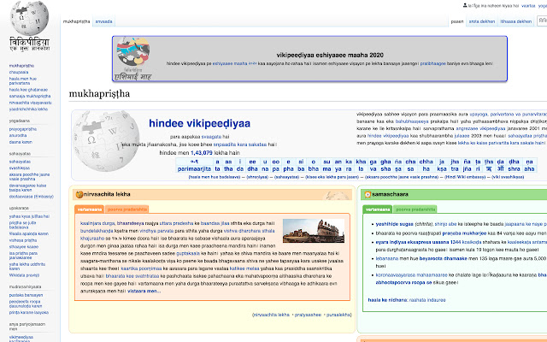Click pustaka banaayen sidebar link
The width and height of the screenshot is (547, 342).
point(26,295)
